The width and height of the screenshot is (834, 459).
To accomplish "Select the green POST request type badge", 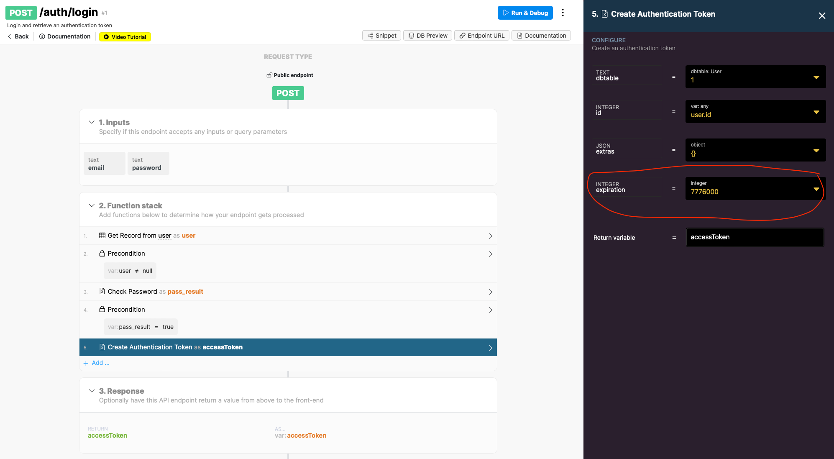I will click(288, 93).
